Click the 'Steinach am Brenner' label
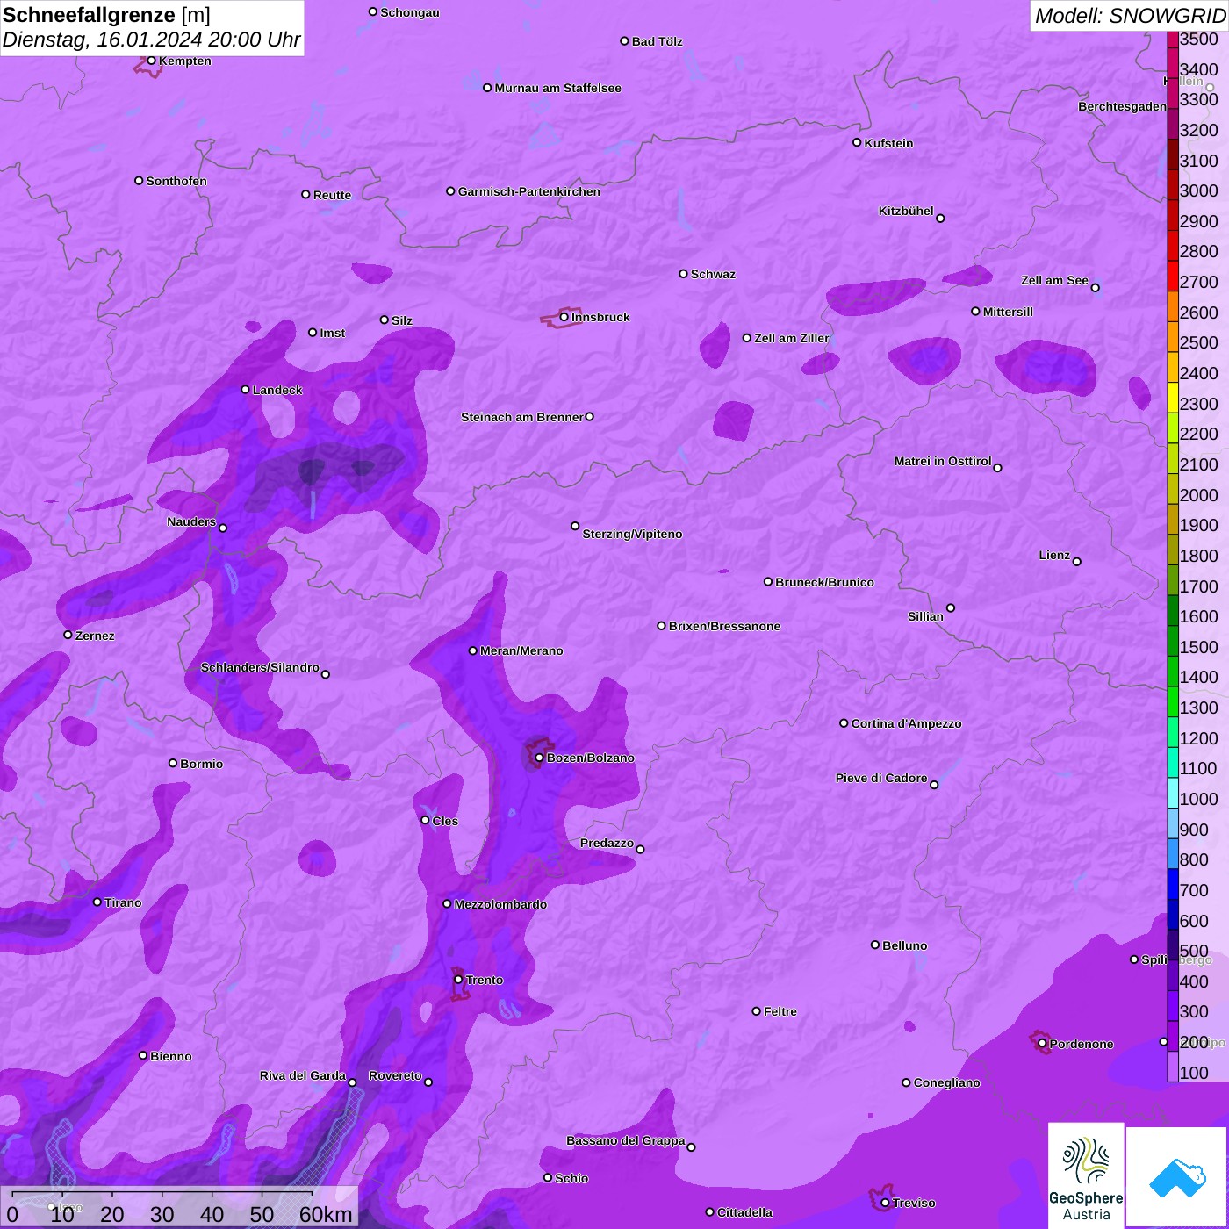Image resolution: width=1229 pixels, height=1229 pixels. [522, 417]
